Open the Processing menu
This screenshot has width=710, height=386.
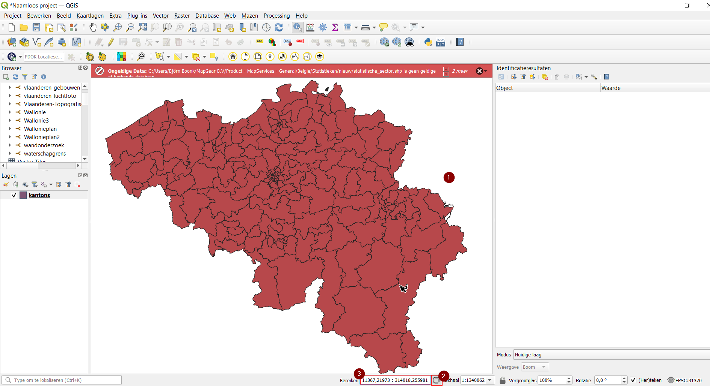coord(277,16)
